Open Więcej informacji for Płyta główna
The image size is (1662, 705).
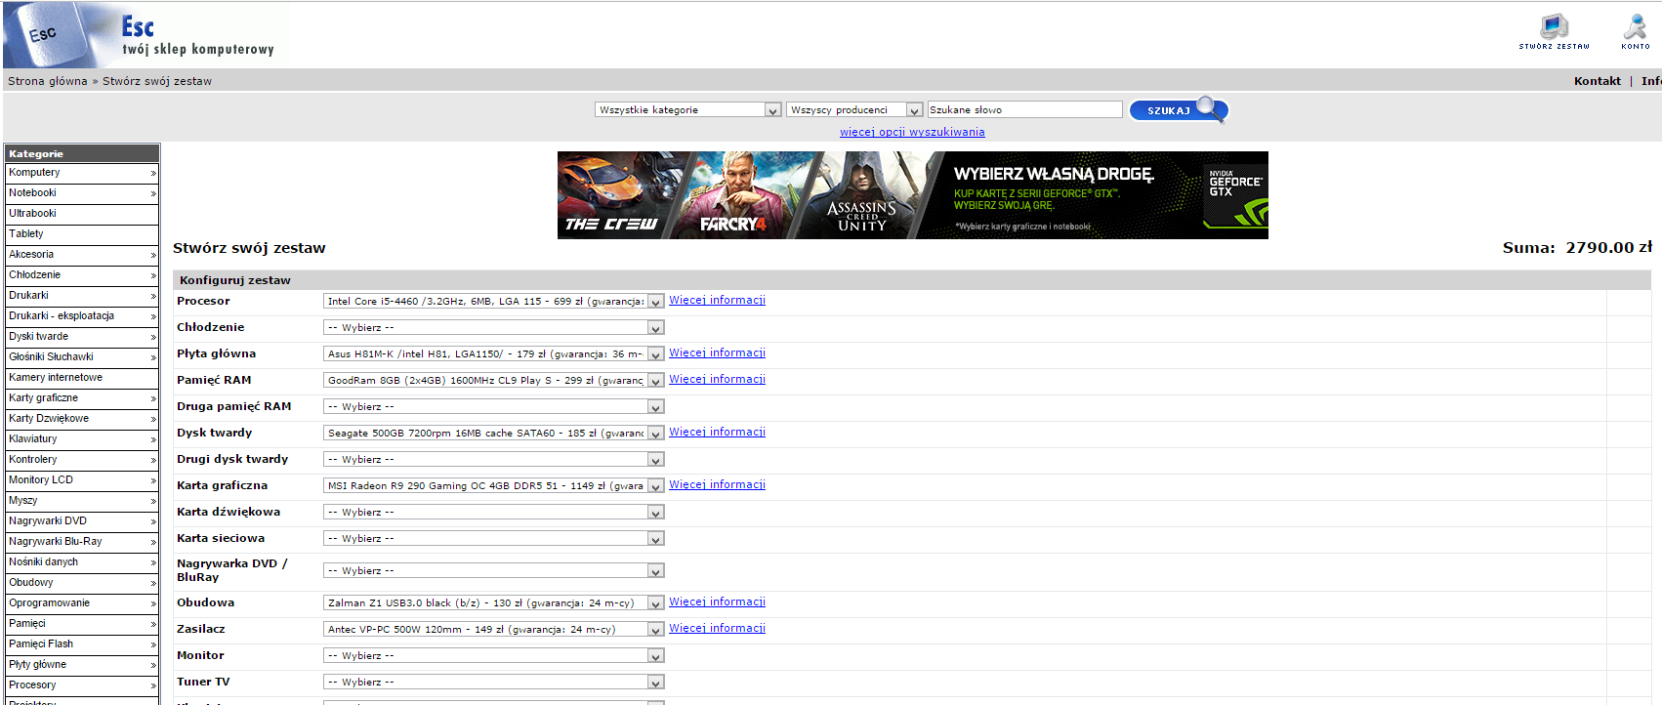click(x=717, y=352)
